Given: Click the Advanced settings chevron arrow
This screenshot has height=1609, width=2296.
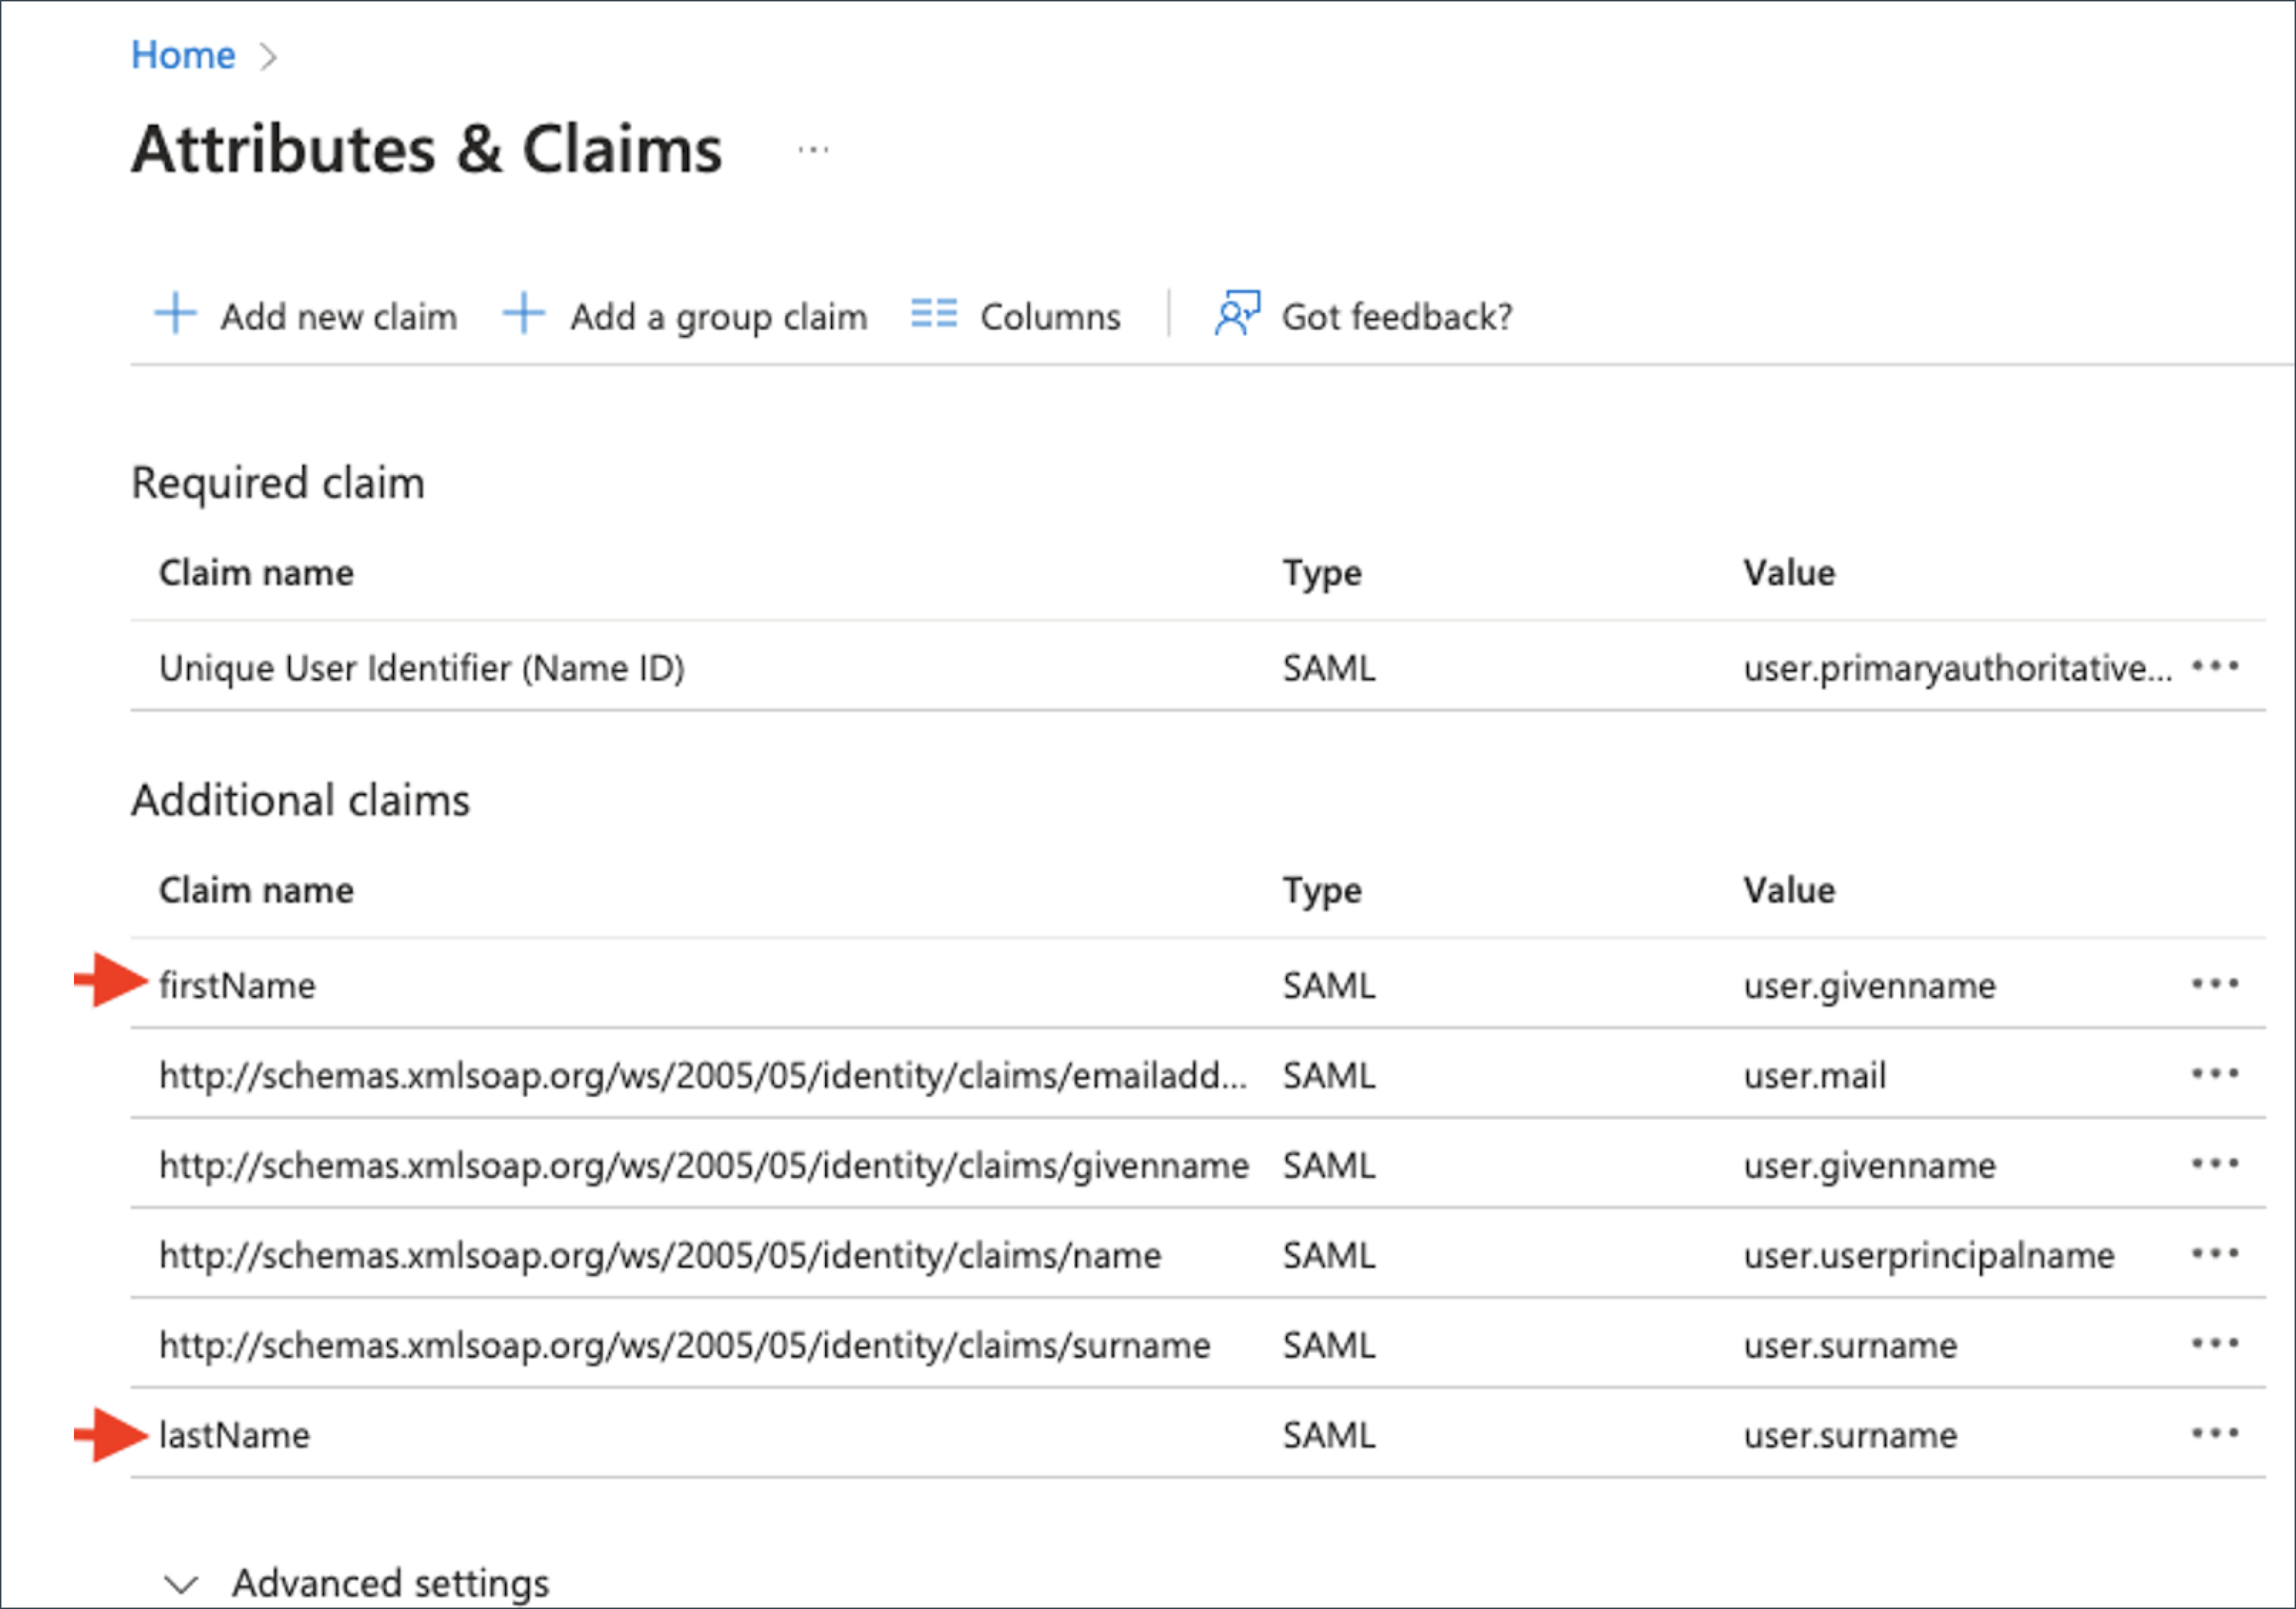Looking at the screenshot, I should pos(181,1584).
